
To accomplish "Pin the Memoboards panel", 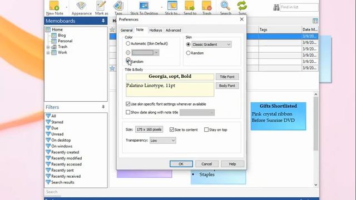I will click(103, 21).
